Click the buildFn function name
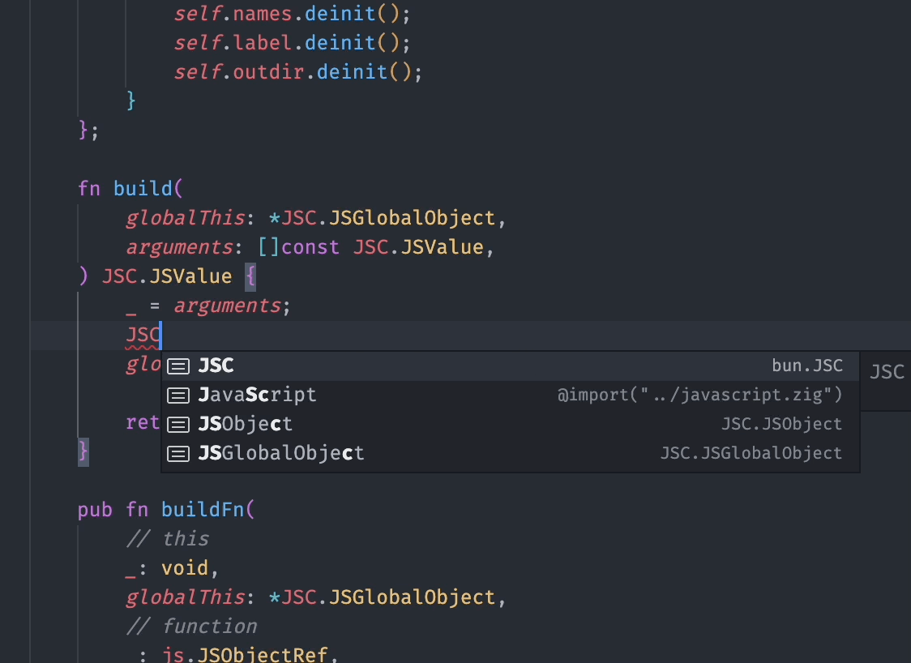911x663 pixels. (x=203, y=510)
